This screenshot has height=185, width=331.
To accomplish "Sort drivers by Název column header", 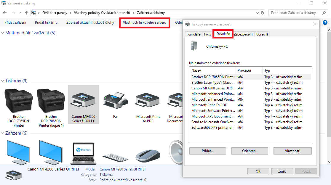I will coord(212,70).
